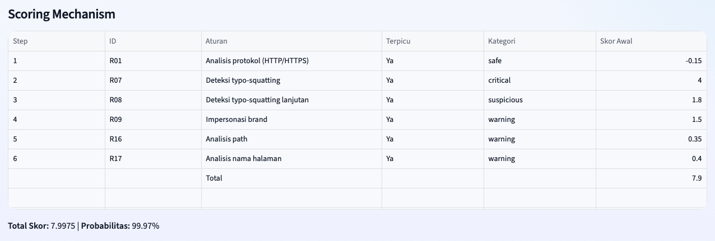Screen dimensions: 715x241
Task: Click Step 3 cell
Action: pyautogui.click(x=57, y=100)
